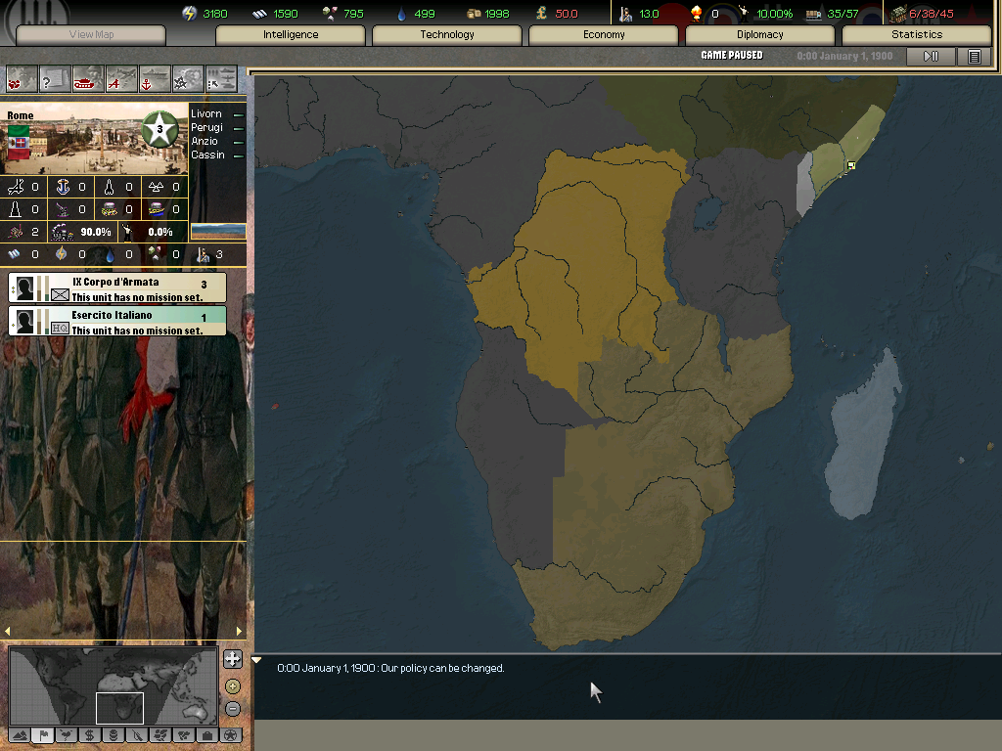Click the four-arrow map move icon
Screen dimensions: 1002x751
(x=232, y=659)
